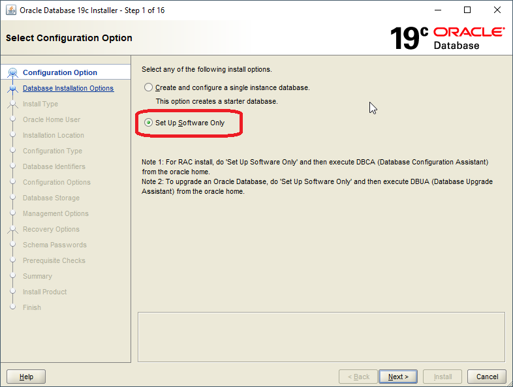
Task: Click the 'Prerequisite Checks' step label
Action: [54, 261]
